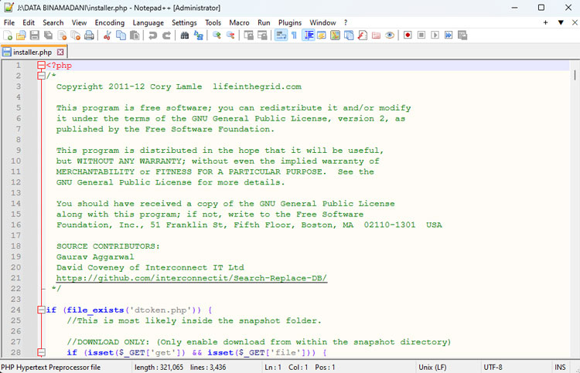Click the Save Recorded Macro icon

462,35
